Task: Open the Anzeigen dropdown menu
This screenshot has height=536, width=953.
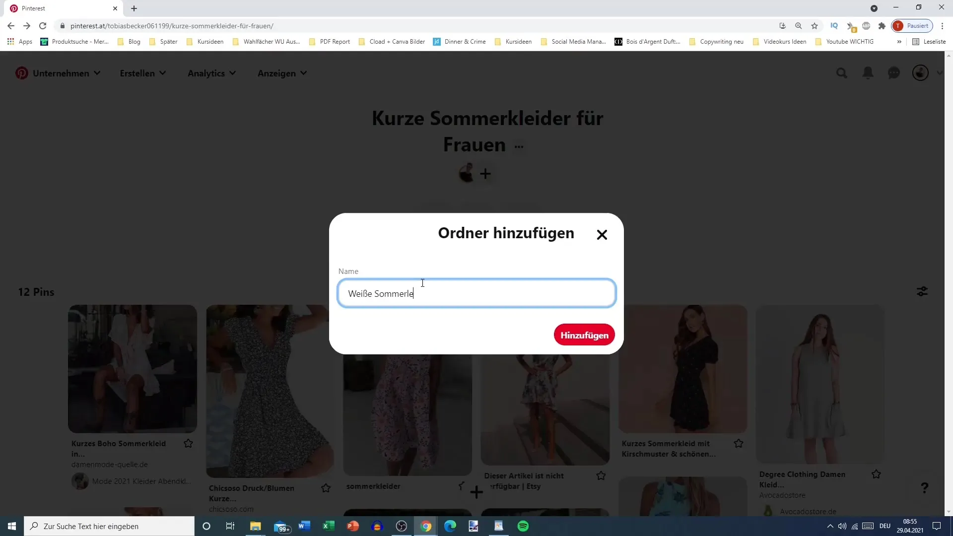Action: [x=282, y=73]
